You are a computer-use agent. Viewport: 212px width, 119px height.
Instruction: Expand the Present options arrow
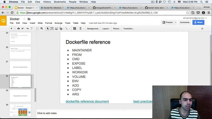pyautogui.click(x=176, y=22)
